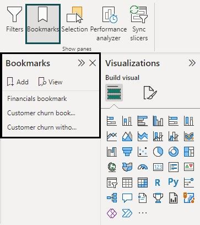Select the trophy Metrics visual
Screen dimensions: 200x225
click(158, 198)
